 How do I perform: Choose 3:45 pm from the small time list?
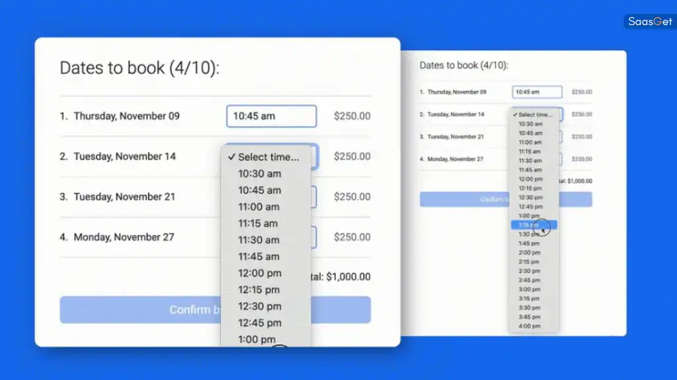530,317
